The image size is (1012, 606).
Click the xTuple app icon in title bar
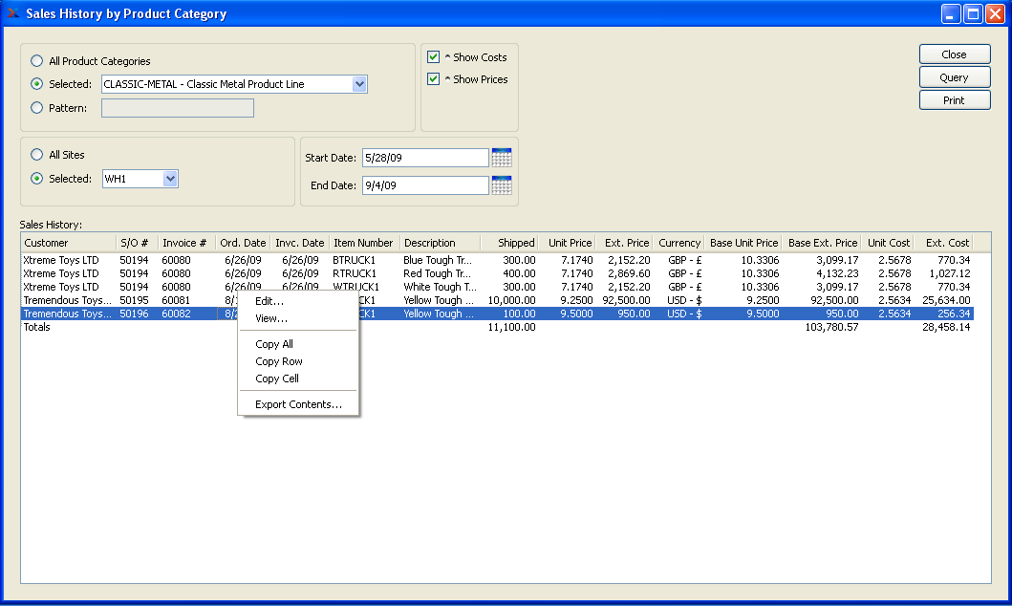[x=12, y=13]
